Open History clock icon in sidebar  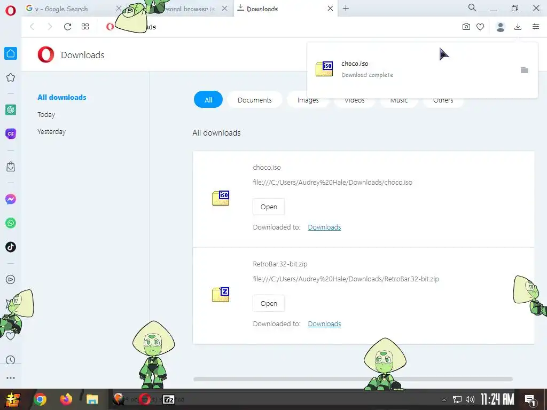click(x=11, y=360)
